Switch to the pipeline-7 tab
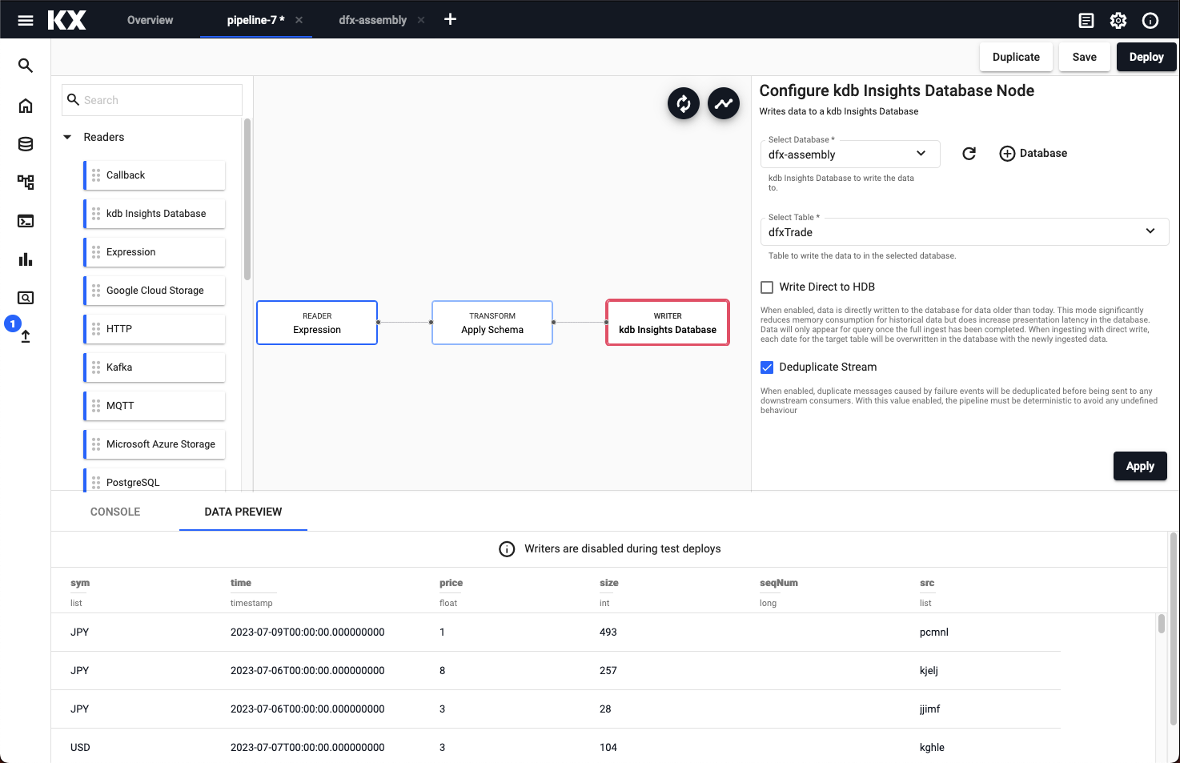Screen dimensions: 1180x763 pyautogui.click(x=255, y=20)
